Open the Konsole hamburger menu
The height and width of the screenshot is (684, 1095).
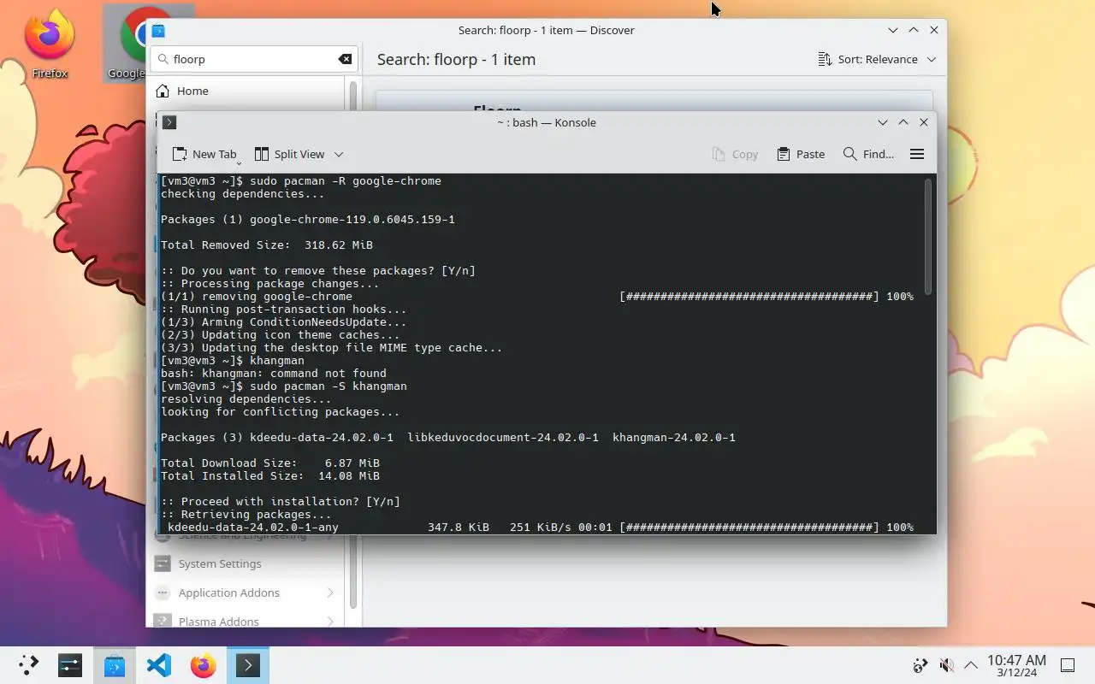point(917,154)
